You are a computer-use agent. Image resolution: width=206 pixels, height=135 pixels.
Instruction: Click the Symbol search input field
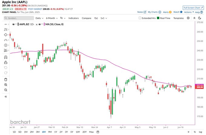[x=18, y=18]
